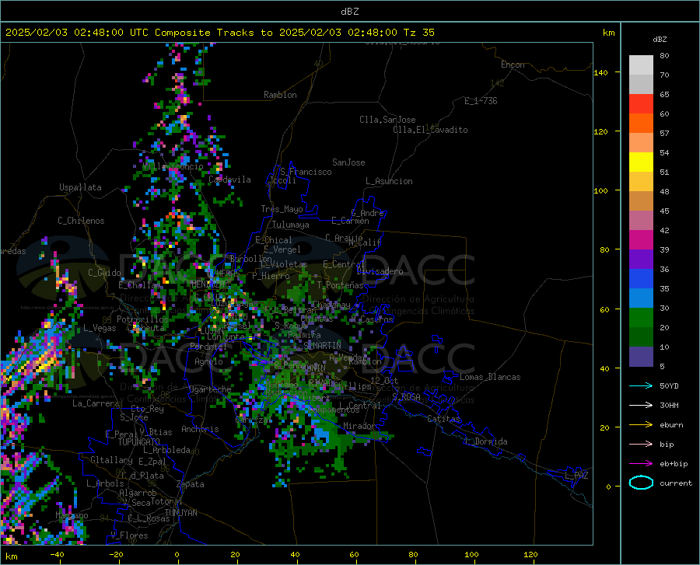The width and height of the screenshot is (700, 565).
Task: Click the 'E_1-736' map label
Action: pos(481,101)
